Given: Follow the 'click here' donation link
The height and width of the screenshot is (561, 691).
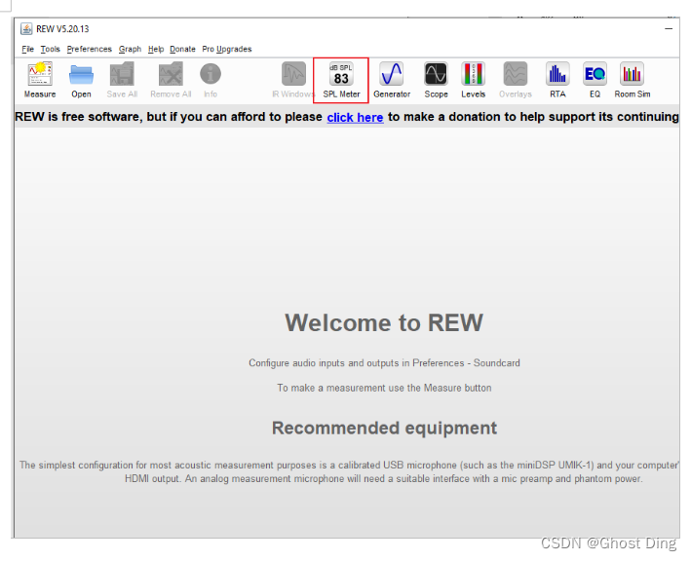Looking at the screenshot, I should (355, 118).
